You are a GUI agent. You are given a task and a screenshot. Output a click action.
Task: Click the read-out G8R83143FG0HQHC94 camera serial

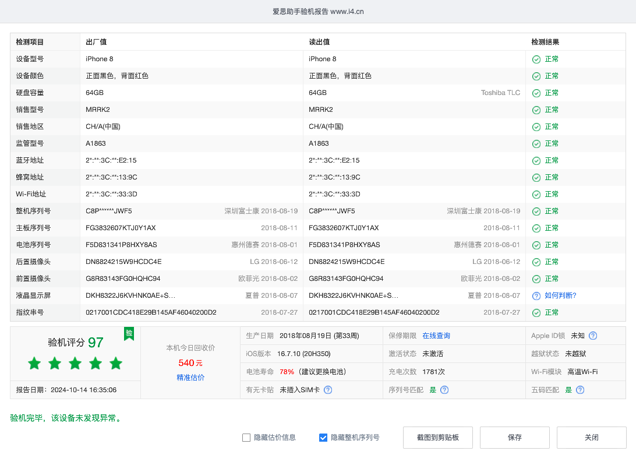tap(346, 279)
